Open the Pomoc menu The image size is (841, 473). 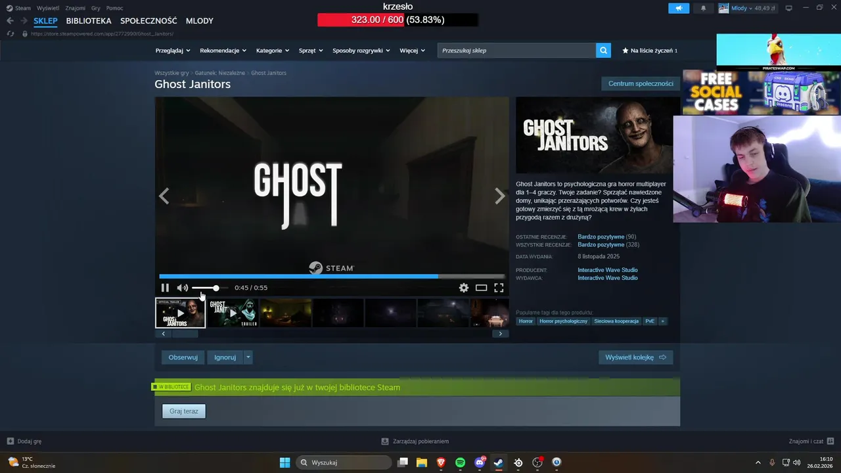114,8
